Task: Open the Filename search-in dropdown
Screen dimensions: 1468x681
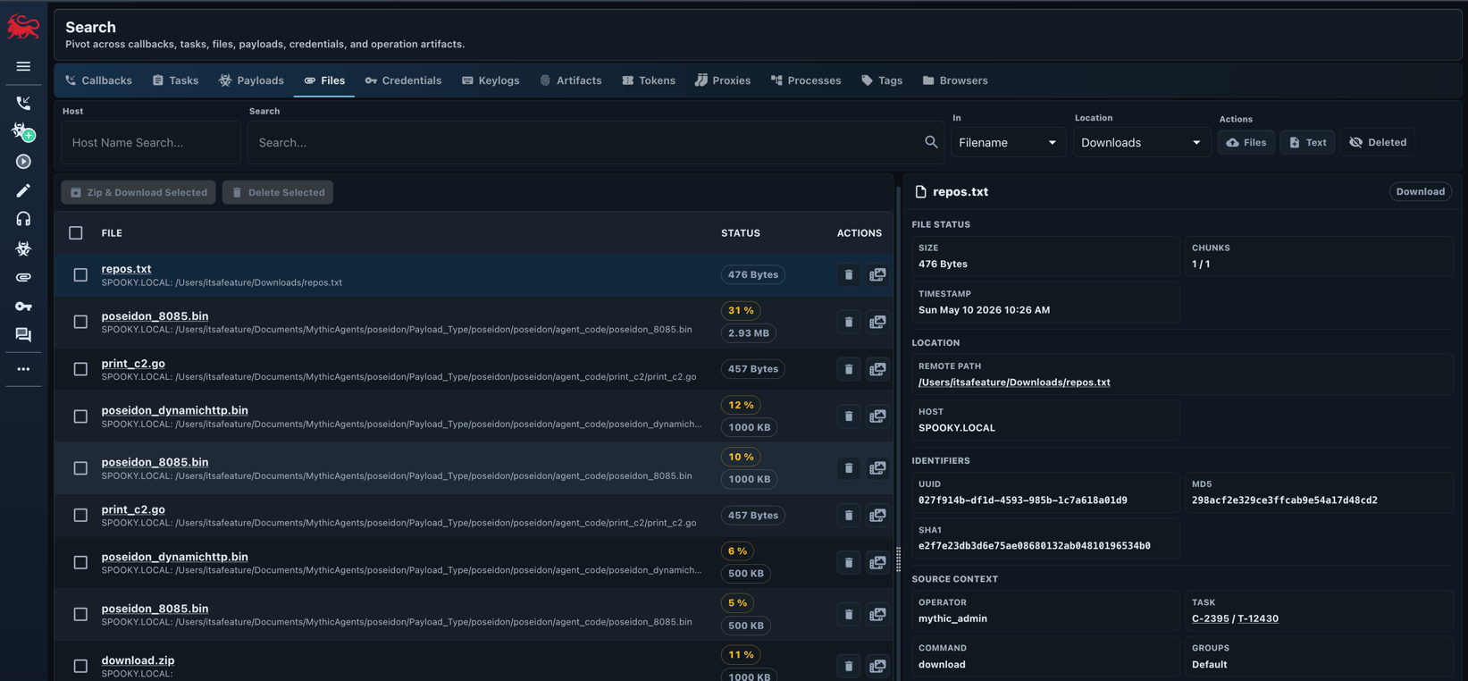Action: coord(1008,142)
